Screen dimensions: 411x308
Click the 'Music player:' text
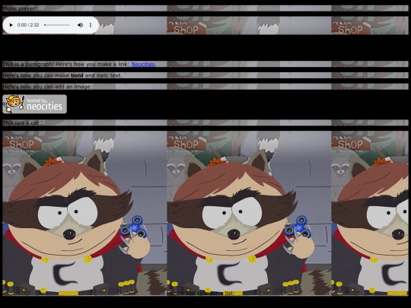20,8
